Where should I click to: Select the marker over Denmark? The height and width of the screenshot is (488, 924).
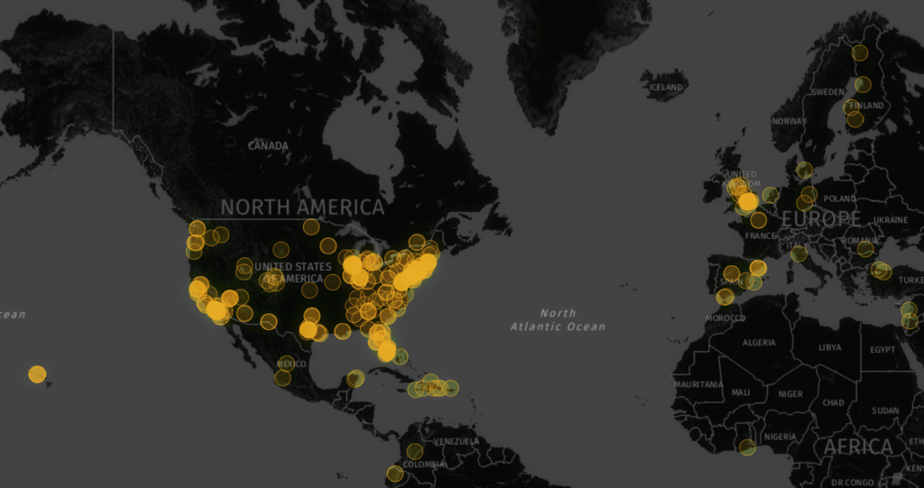point(804,170)
